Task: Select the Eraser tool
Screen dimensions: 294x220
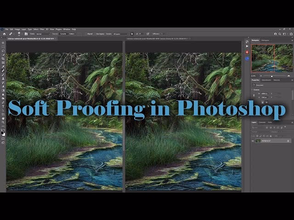Action: pos(3,87)
